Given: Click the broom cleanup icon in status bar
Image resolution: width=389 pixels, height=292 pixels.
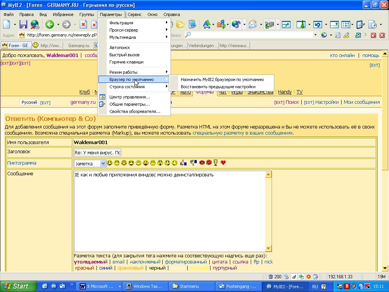Looking at the screenshot, I should point(294,276).
